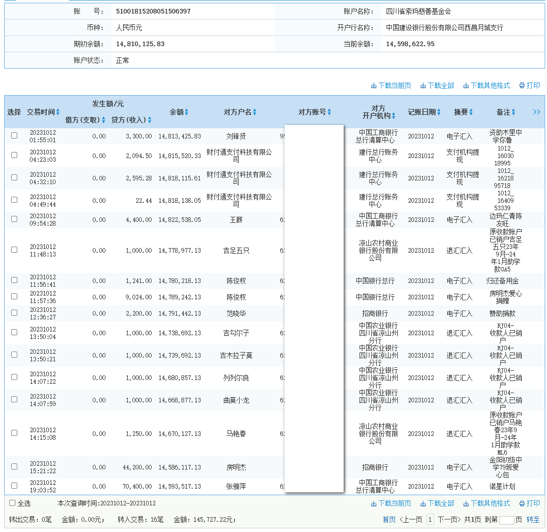Click balance 14,813,425.83
This screenshot has width=547, height=532.
180,137
